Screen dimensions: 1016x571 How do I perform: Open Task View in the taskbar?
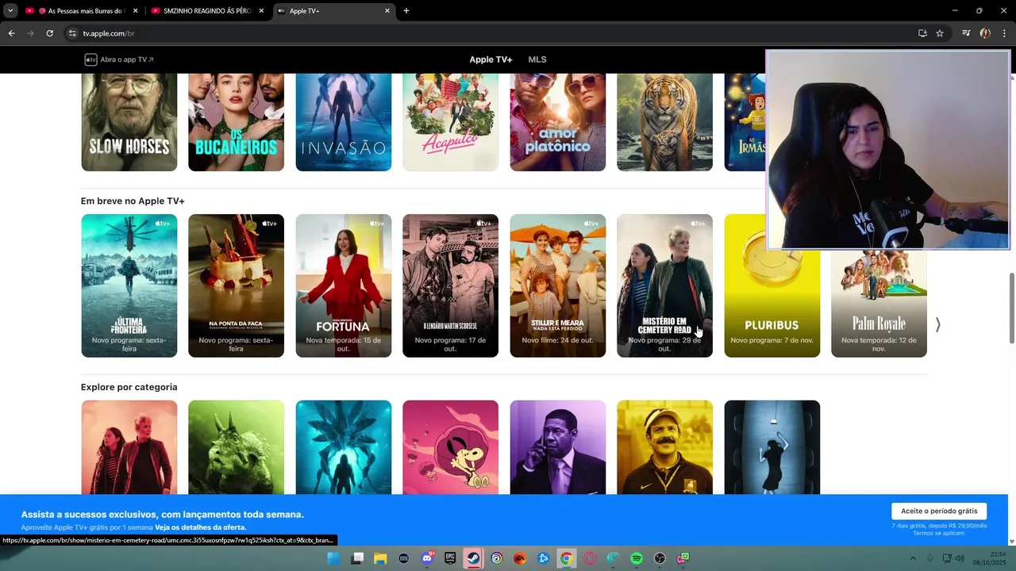tap(357, 558)
